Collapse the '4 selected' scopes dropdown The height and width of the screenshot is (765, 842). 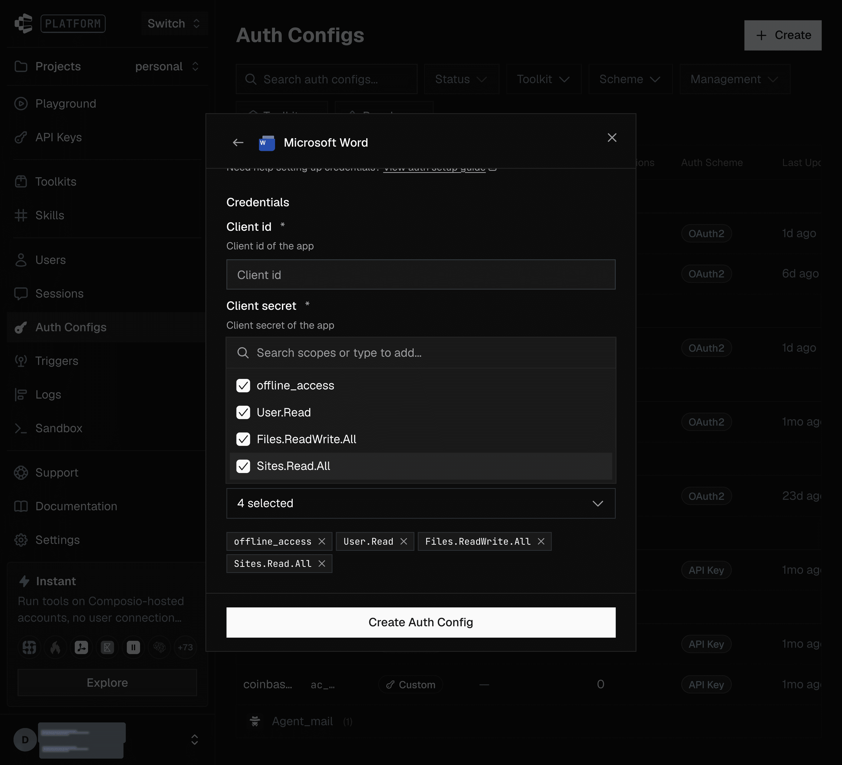pos(420,503)
